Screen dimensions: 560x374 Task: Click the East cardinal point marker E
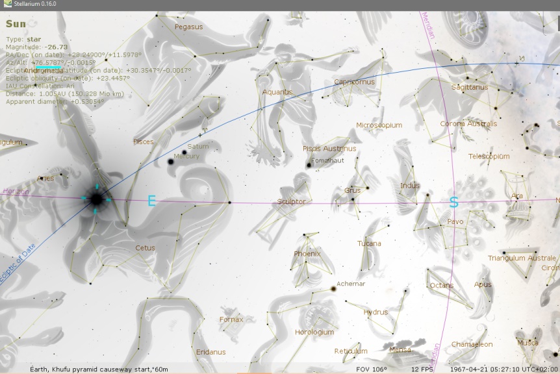click(x=152, y=201)
